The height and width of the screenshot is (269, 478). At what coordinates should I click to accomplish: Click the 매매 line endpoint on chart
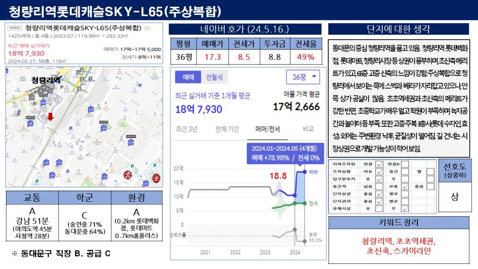pyautogui.click(x=304, y=171)
